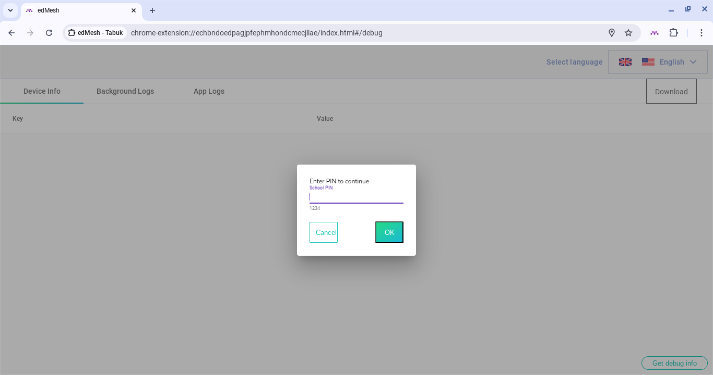
Task: Click the Select language label
Action: point(574,62)
